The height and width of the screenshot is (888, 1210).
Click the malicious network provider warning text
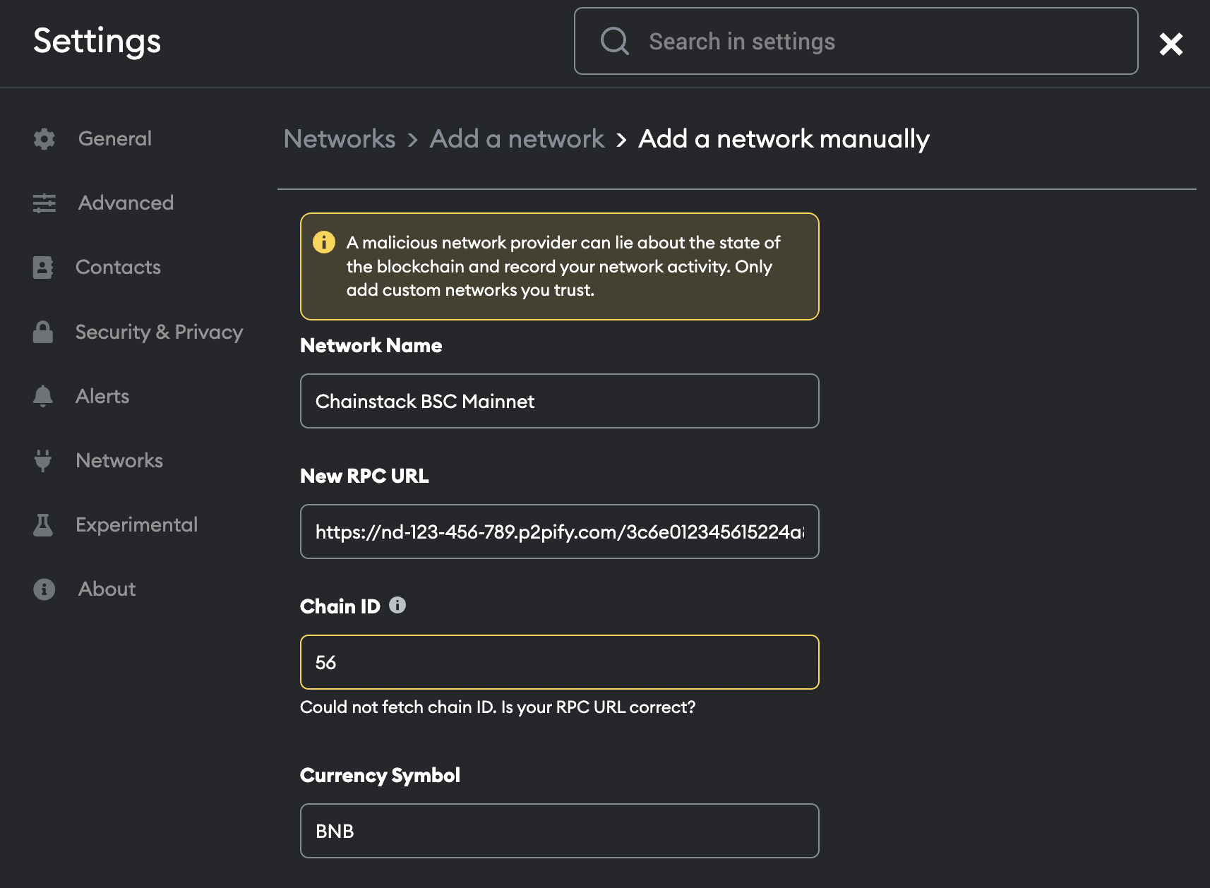[x=563, y=266]
